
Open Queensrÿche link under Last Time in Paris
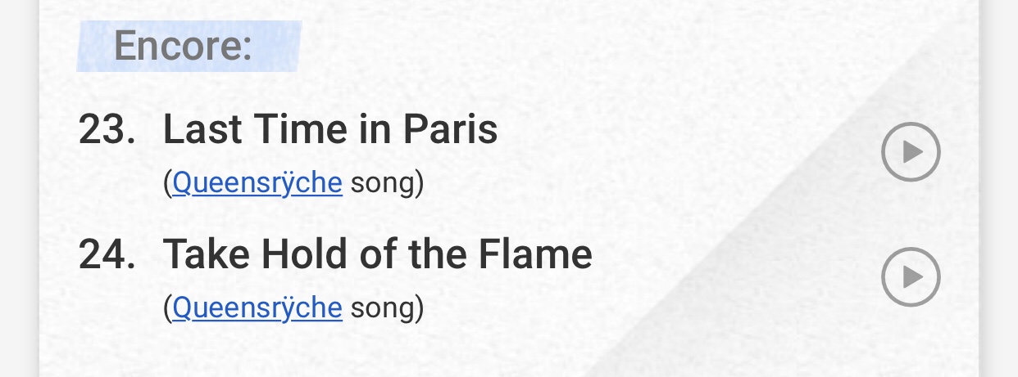click(x=257, y=183)
